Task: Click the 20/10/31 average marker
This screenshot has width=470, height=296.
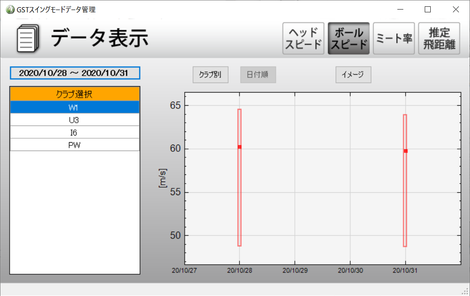Action: click(406, 151)
